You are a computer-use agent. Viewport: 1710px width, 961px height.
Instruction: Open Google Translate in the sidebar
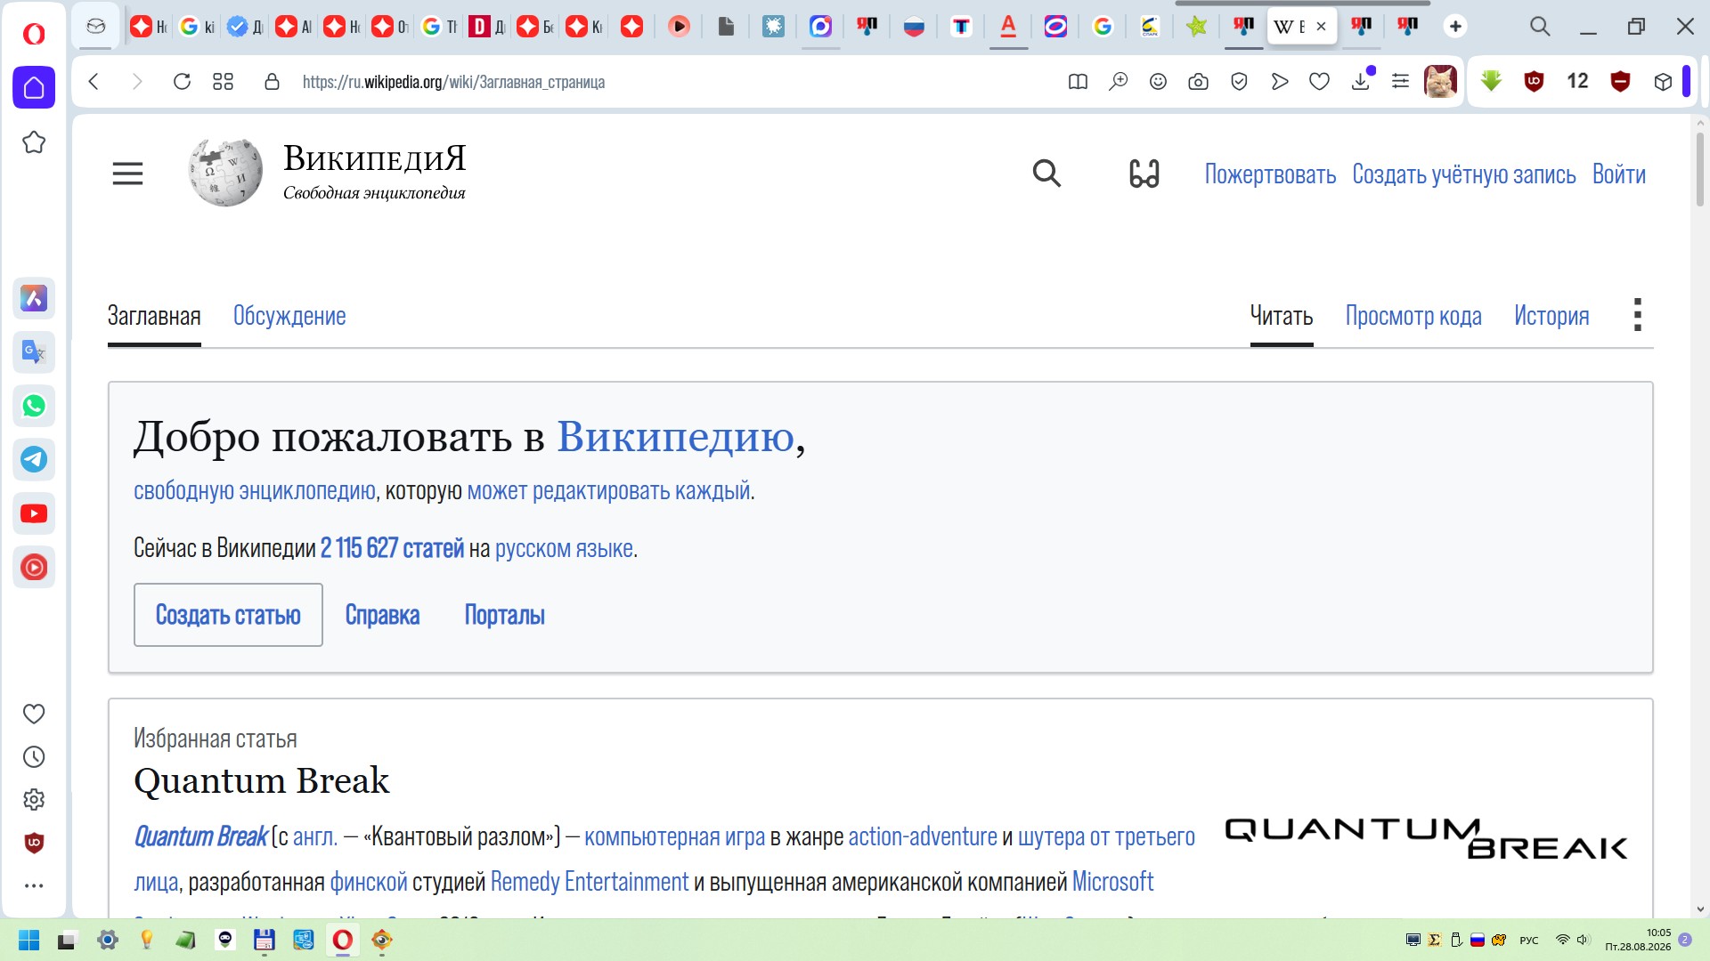pyautogui.click(x=34, y=352)
